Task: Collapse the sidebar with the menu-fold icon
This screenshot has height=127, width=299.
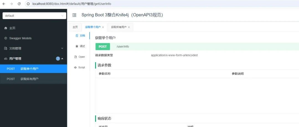Action: pyautogui.click(x=74, y=15)
